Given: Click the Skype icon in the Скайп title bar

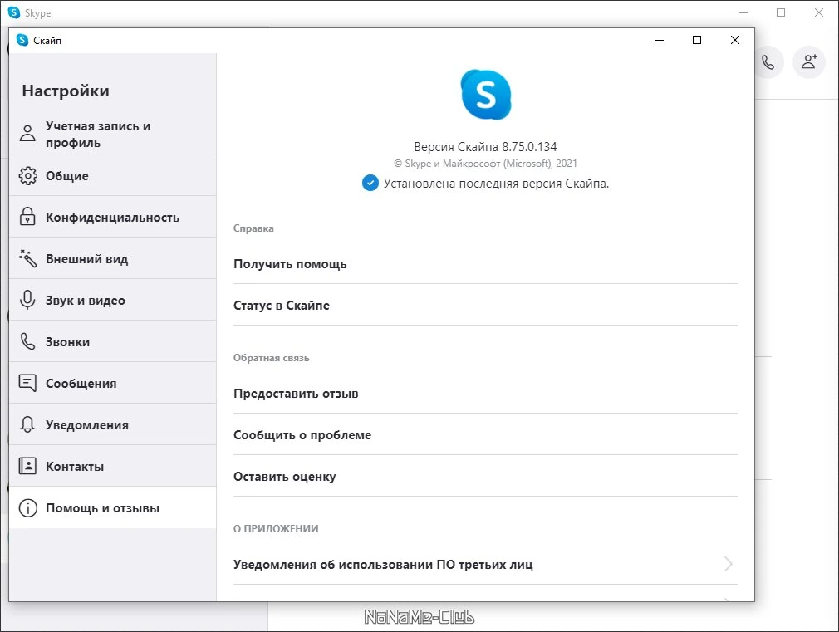Looking at the screenshot, I should click(x=22, y=40).
